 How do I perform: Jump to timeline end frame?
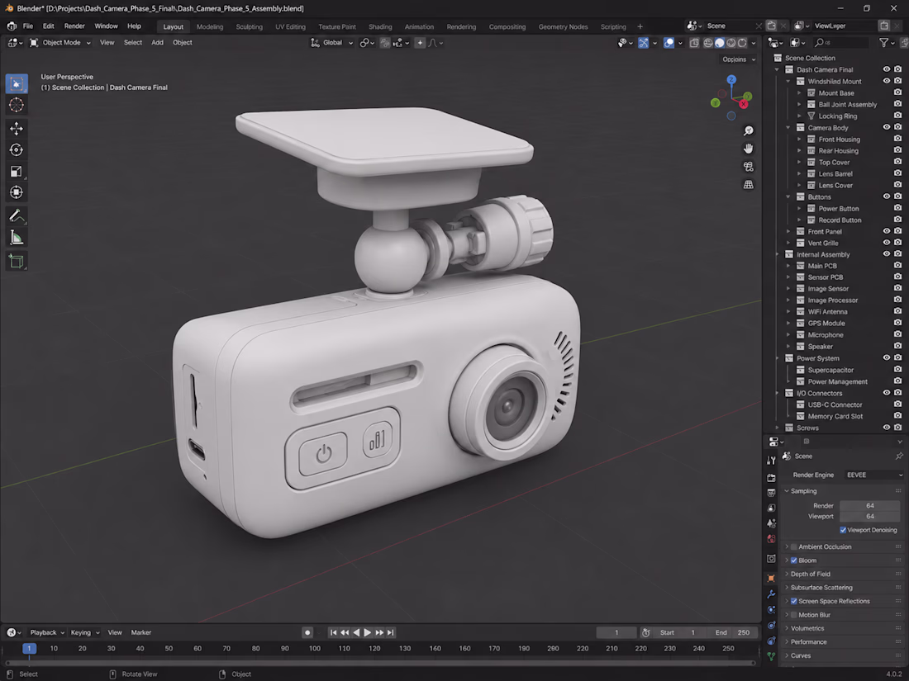[x=391, y=632]
